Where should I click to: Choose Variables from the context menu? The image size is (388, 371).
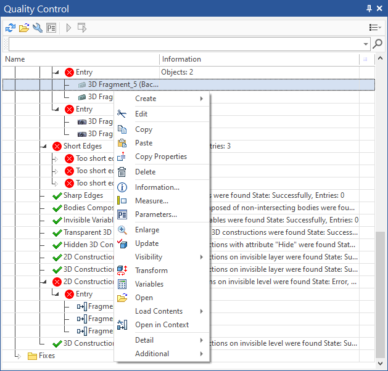click(x=162, y=284)
